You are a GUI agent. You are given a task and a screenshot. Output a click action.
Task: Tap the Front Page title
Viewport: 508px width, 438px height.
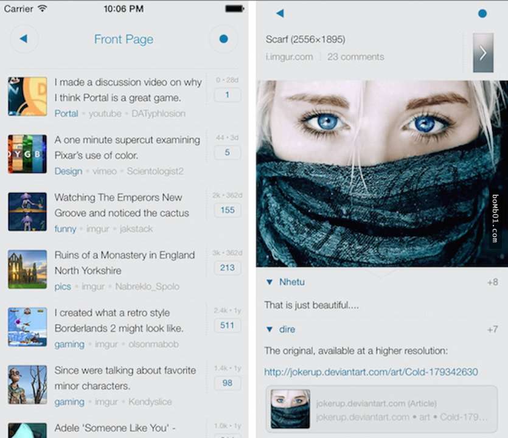coord(124,39)
